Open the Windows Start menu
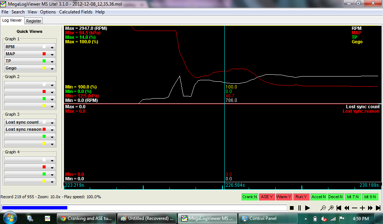383x224 pixels. click(x=10, y=218)
